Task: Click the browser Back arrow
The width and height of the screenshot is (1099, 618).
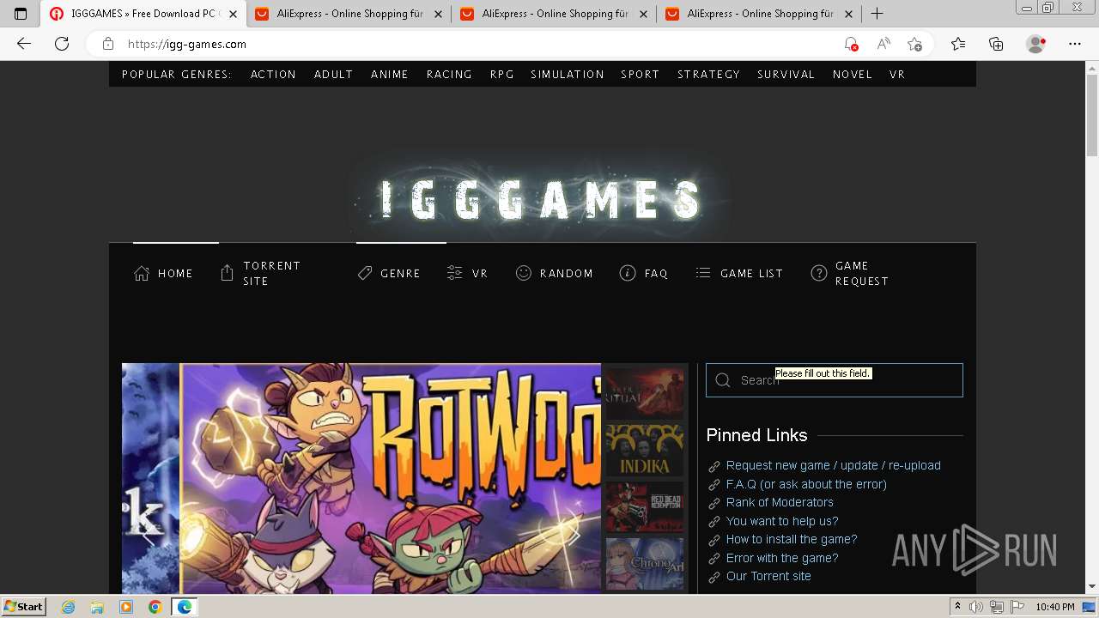Action: pyautogui.click(x=24, y=44)
